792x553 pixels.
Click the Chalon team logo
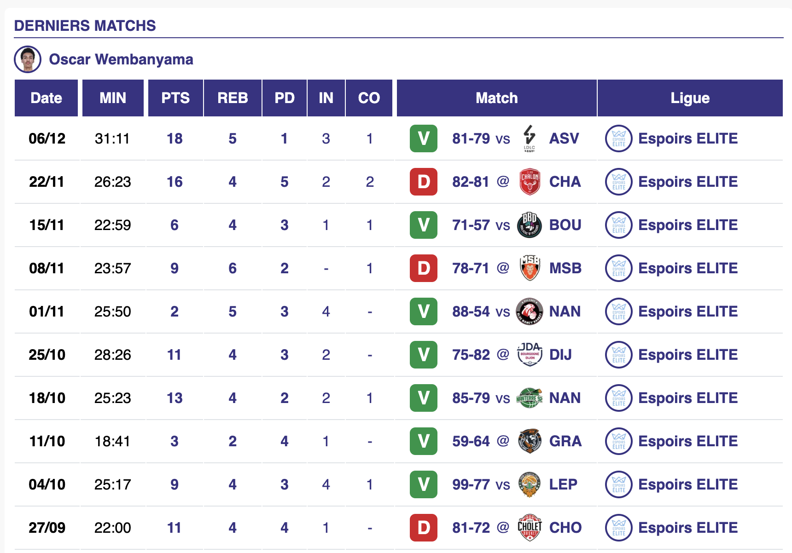pos(530,182)
